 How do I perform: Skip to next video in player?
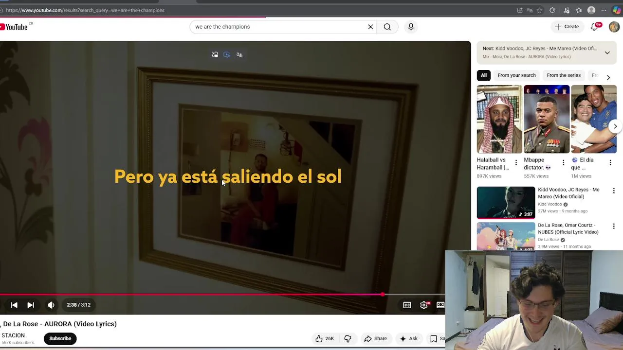coord(31,305)
